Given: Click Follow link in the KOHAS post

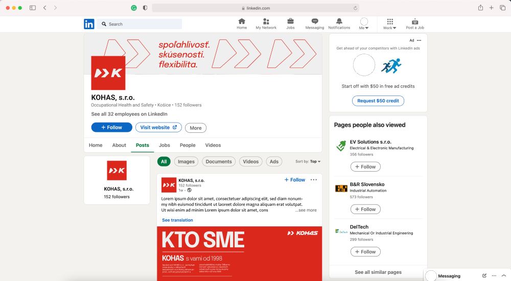Looking at the screenshot, I should (295, 180).
